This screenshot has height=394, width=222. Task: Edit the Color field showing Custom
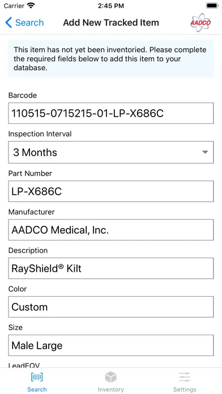click(x=111, y=307)
